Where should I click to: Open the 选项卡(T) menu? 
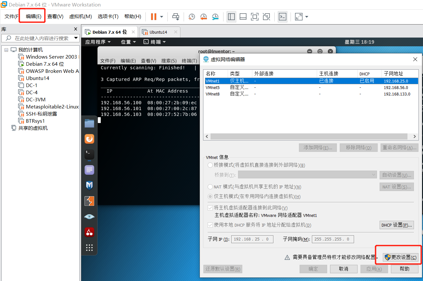point(108,17)
